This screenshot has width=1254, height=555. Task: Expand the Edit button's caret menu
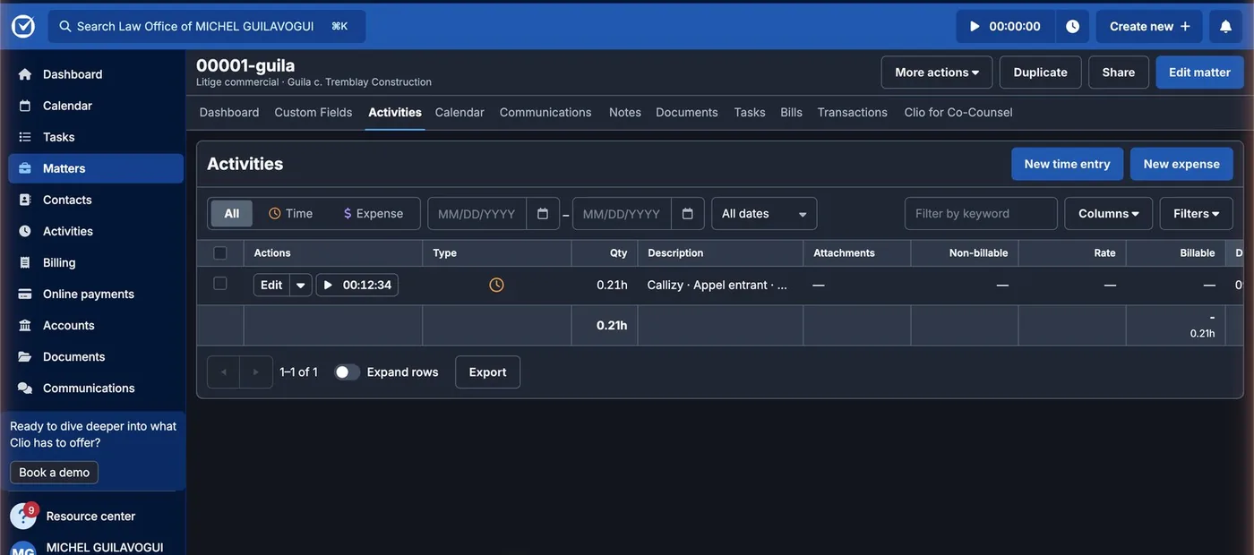pos(301,286)
